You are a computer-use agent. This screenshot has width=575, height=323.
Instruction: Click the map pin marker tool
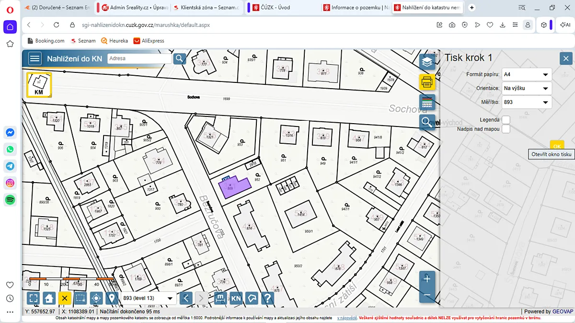point(112,298)
